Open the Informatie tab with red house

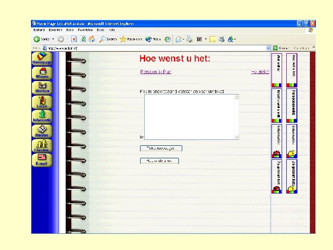pos(277,141)
